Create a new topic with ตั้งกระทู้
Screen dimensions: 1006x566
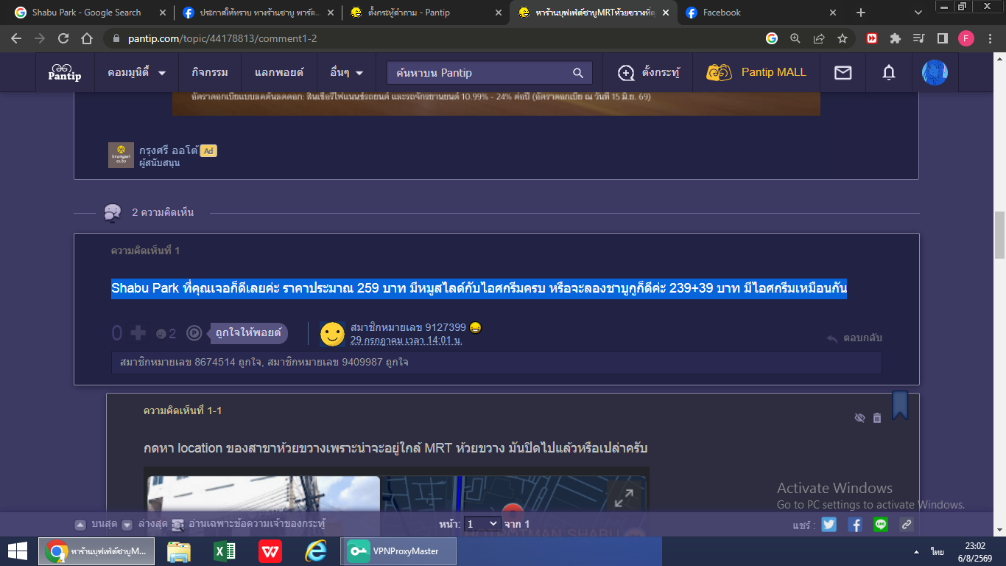(x=649, y=72)
